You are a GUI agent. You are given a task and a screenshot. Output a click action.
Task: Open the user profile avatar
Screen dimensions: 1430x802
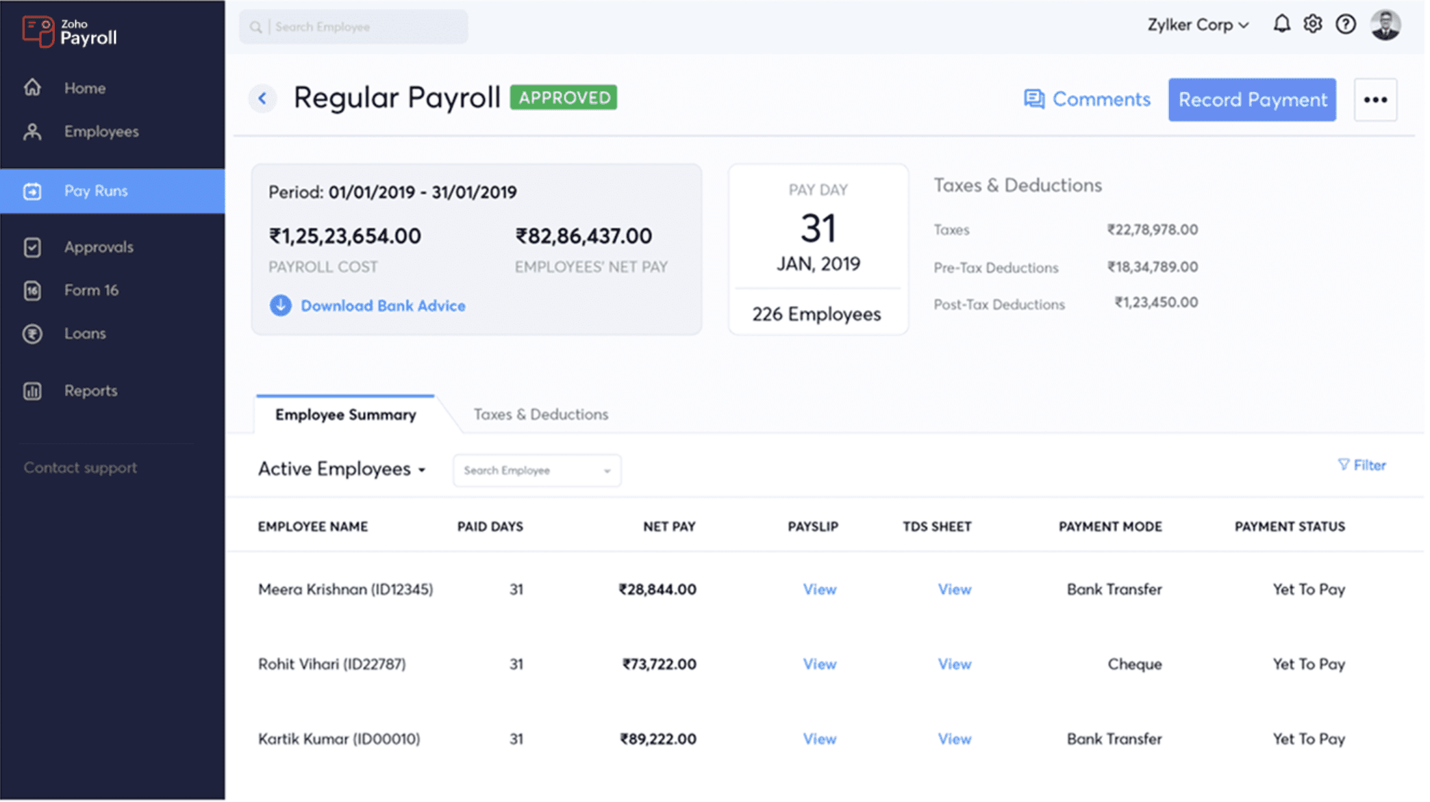[1385, 25]
